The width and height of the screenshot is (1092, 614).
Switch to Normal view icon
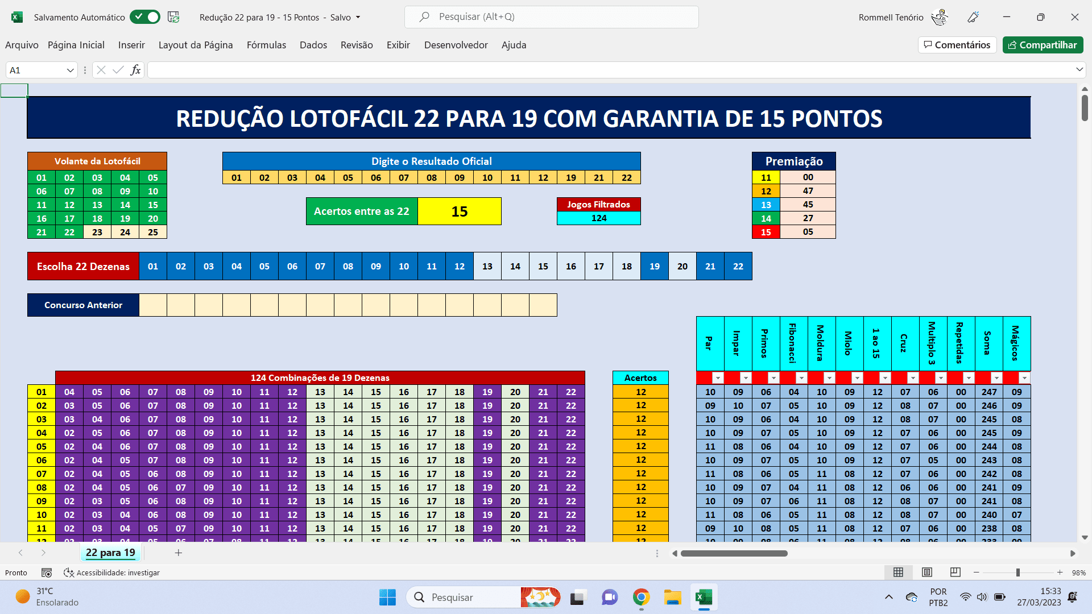899,572
